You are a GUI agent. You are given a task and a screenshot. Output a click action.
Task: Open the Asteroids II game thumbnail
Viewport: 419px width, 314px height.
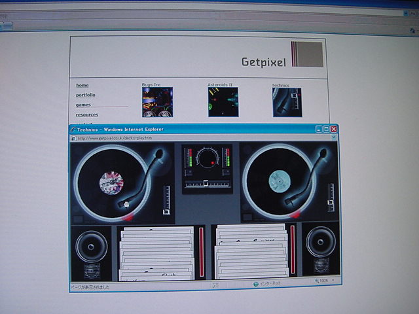point(223,102)
